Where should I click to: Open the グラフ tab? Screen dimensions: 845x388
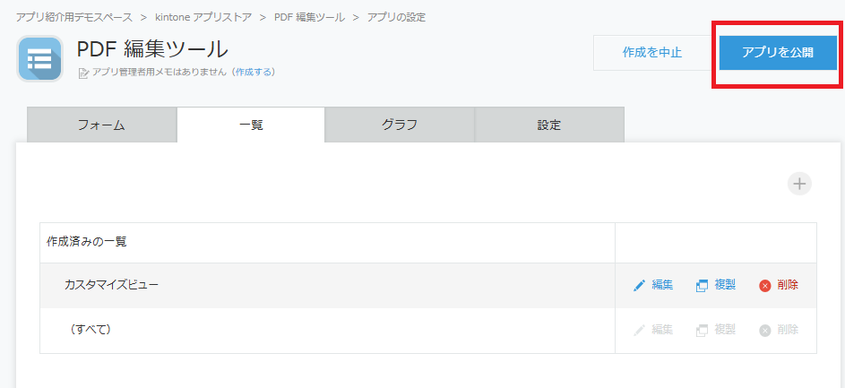400,125
